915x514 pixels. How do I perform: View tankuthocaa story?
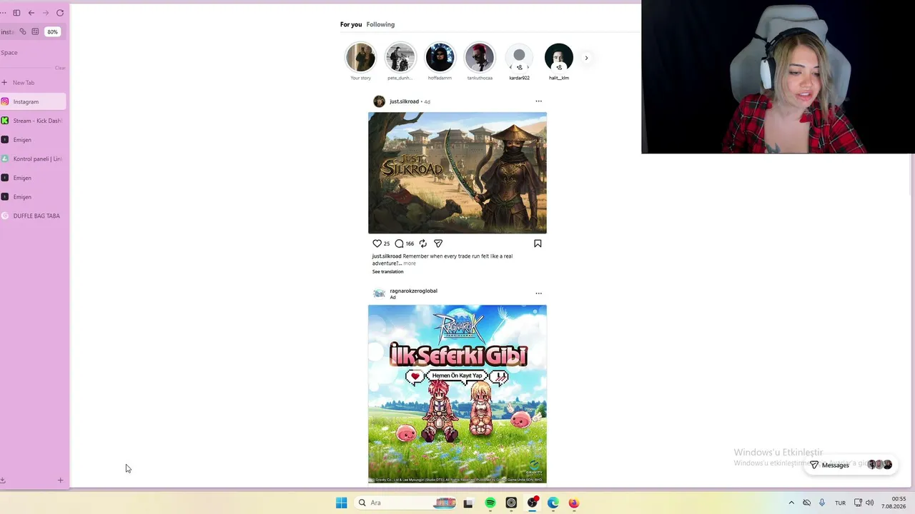(480, 58)
